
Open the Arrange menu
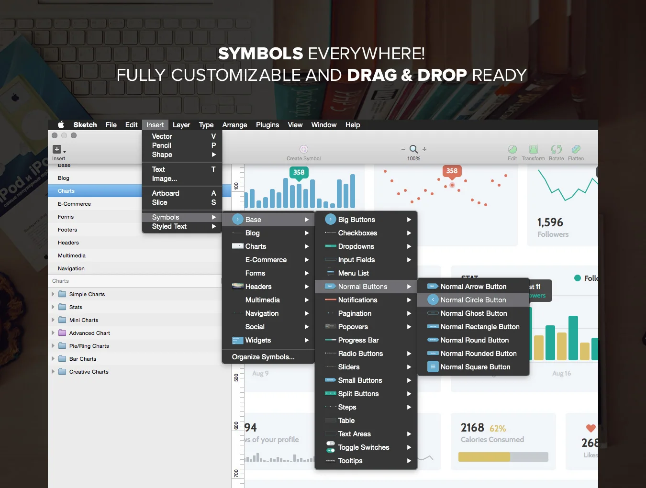pos(234,125)
